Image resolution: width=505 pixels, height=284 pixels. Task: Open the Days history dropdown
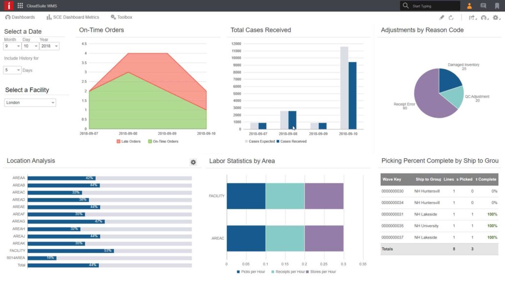click(12, 70)
